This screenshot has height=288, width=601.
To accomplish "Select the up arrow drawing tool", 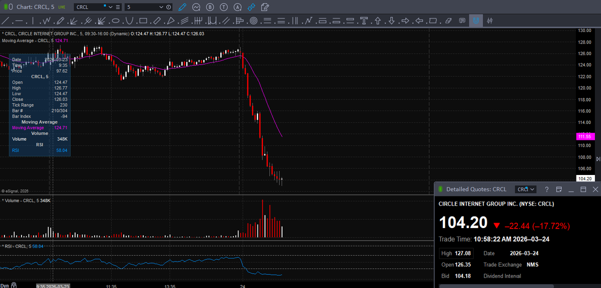I will coord(377,20).
